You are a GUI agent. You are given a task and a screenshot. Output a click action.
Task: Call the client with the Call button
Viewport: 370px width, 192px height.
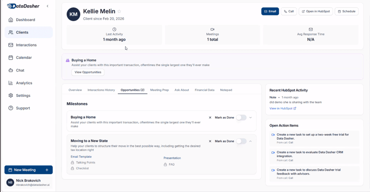[x=289, y=11]
